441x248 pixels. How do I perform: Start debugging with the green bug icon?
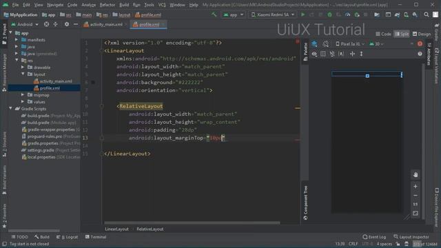329,14
